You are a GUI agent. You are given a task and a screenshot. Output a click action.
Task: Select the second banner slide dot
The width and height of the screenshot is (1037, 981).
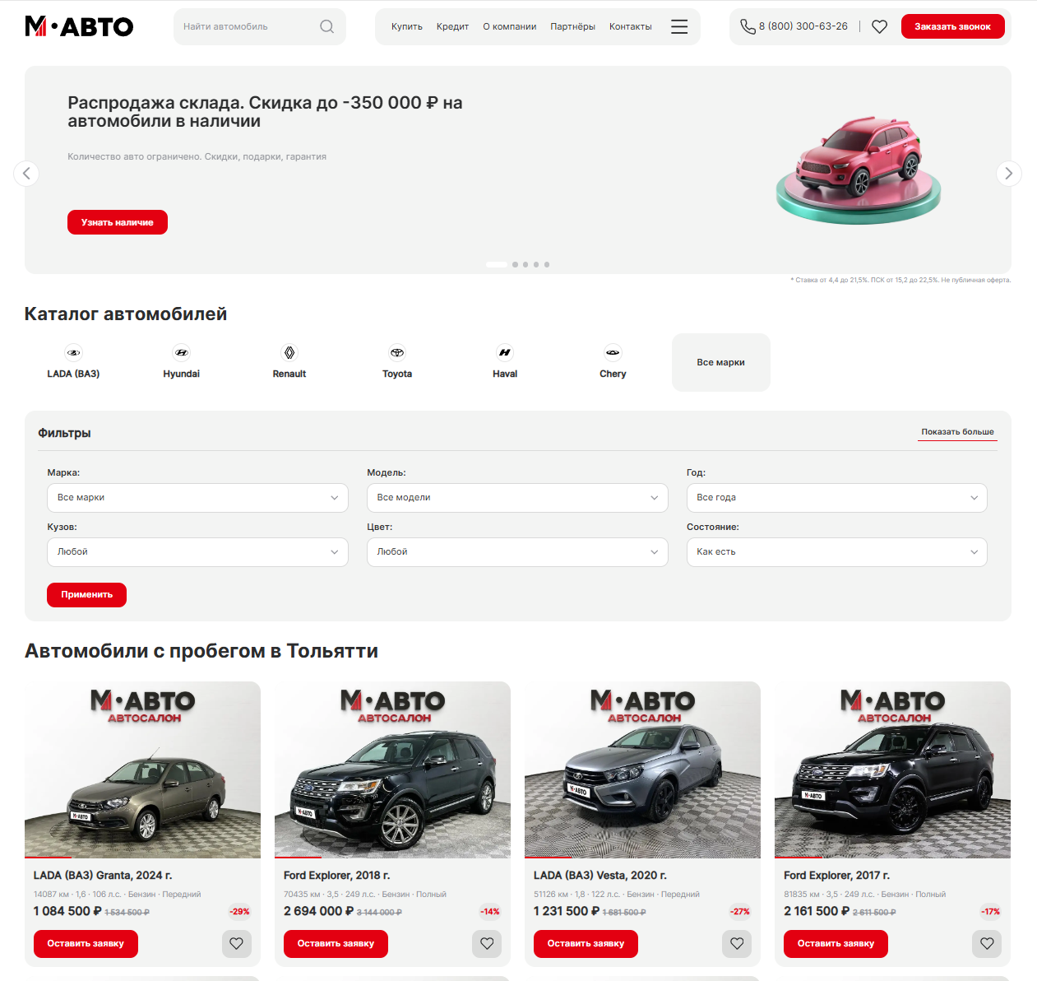pyautogui.click(x=515, y=264)
